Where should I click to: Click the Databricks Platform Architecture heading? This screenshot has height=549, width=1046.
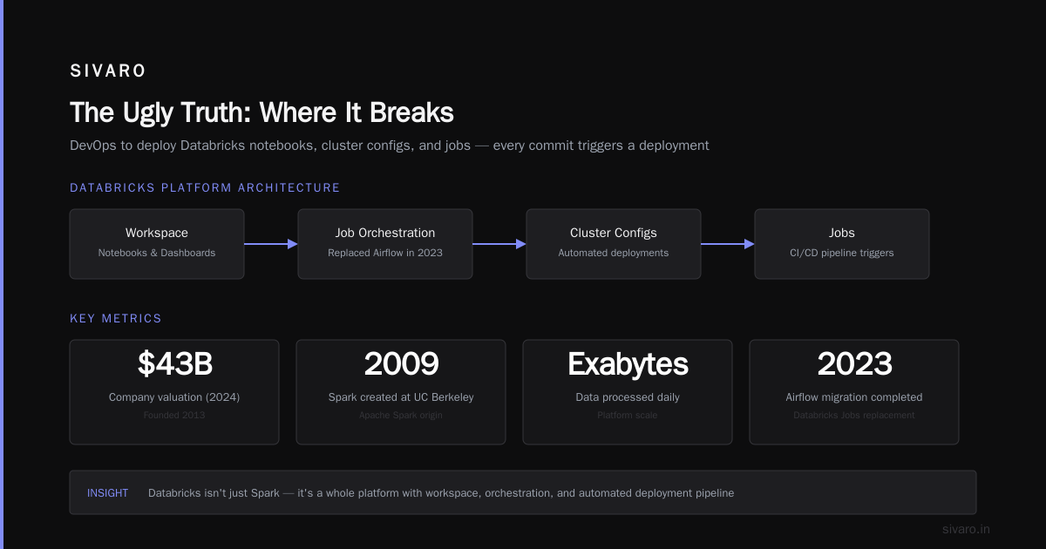(205, 188)
